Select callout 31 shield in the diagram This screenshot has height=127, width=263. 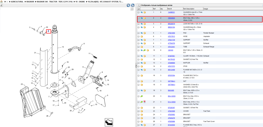point(35,53)
